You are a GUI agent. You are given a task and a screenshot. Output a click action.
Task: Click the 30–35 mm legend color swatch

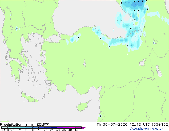(x=60, y=128)
